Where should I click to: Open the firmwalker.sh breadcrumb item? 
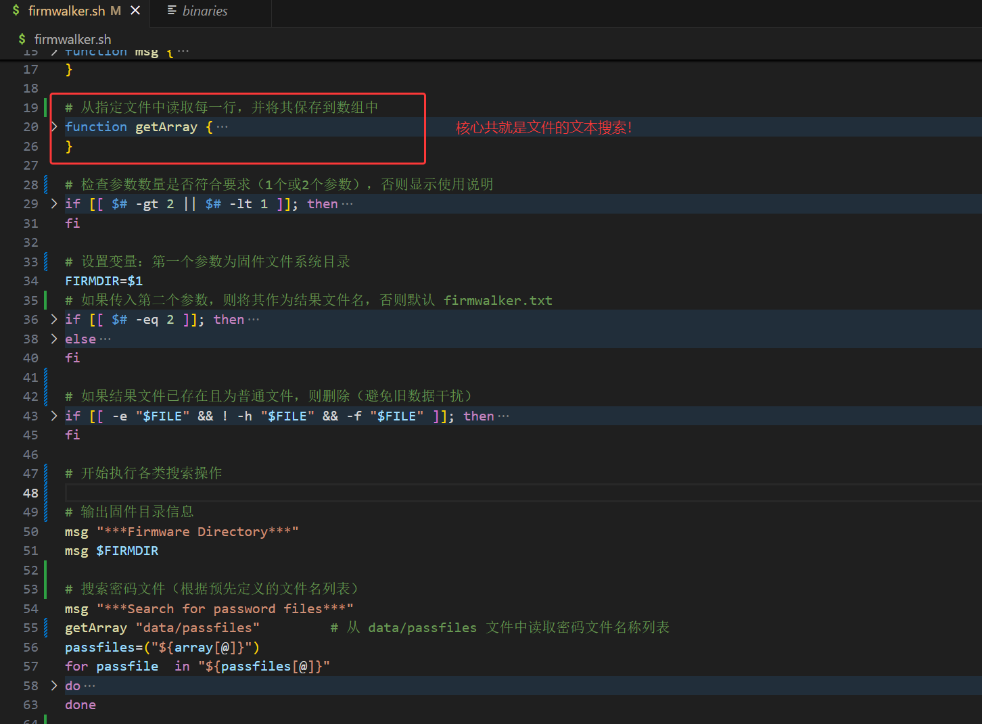[x=72, y=39]
